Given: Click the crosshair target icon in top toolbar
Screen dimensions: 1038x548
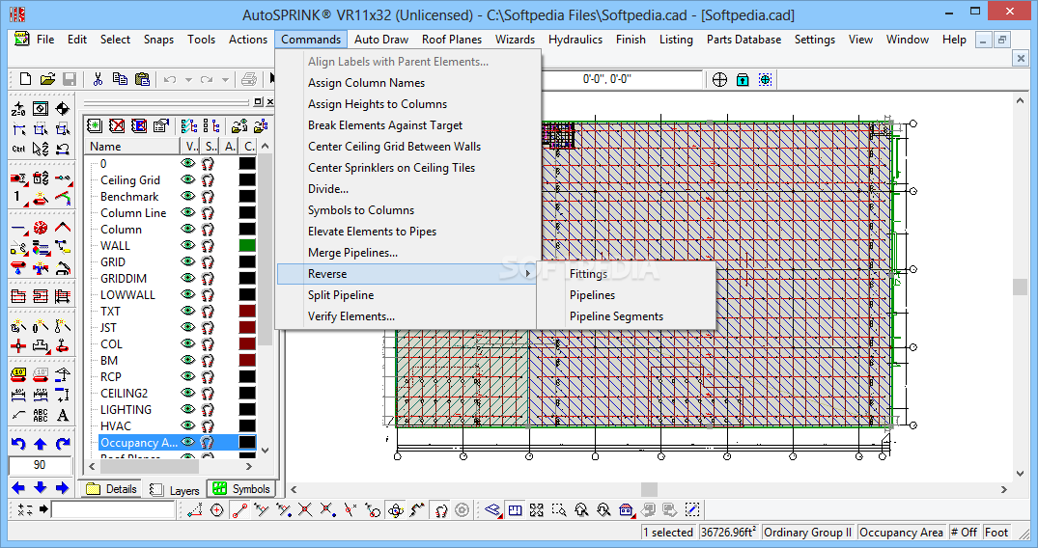Looking at the screenshot, I should click(x=719, y=79).
